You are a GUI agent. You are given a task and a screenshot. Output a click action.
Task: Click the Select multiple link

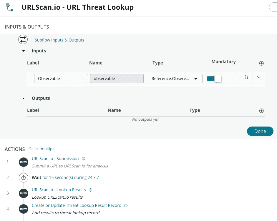42,149
